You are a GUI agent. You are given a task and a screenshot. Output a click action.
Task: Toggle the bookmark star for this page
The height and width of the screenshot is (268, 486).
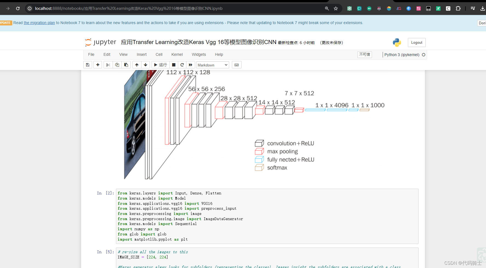click(336, 8)
